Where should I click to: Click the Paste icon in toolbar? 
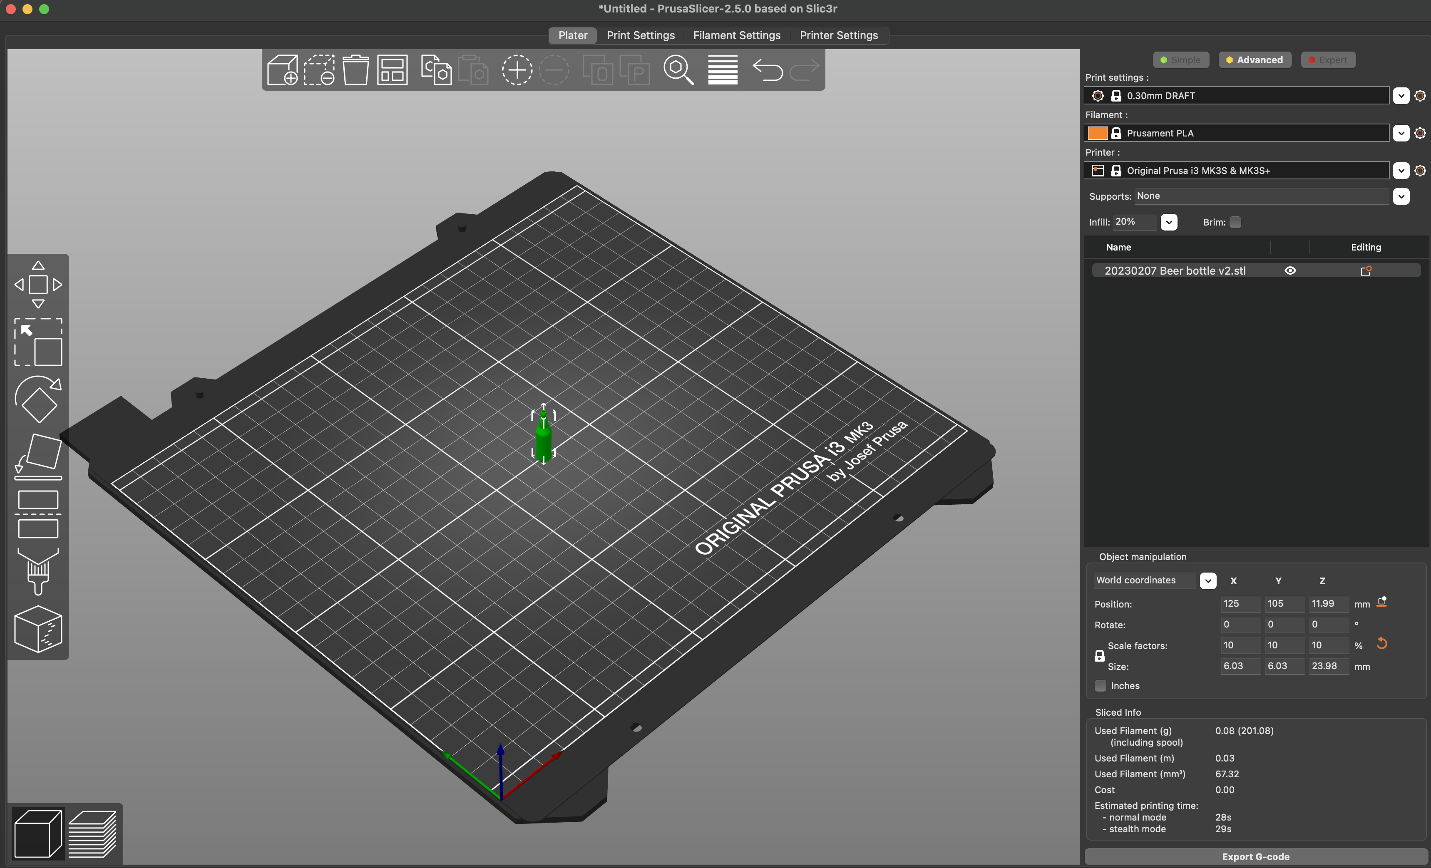(473, 70)
